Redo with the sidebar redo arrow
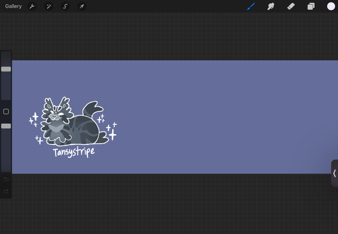 coord(6,191)
